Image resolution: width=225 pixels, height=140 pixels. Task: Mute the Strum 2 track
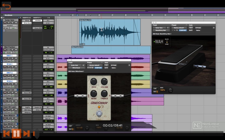[16, 101]
